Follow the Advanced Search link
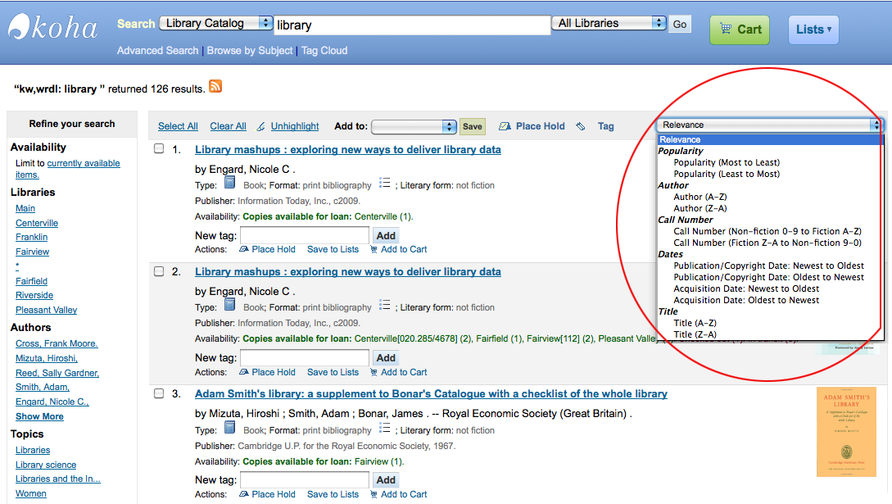This screenshot has width=892, height=504. coord(157,51)
